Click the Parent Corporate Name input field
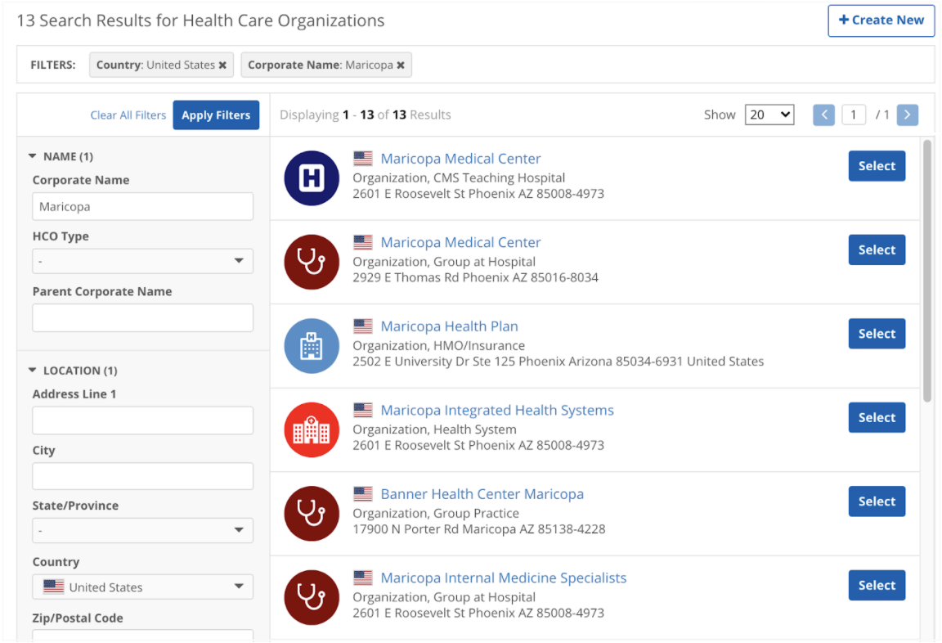942x643 pixels. point(142,318)
